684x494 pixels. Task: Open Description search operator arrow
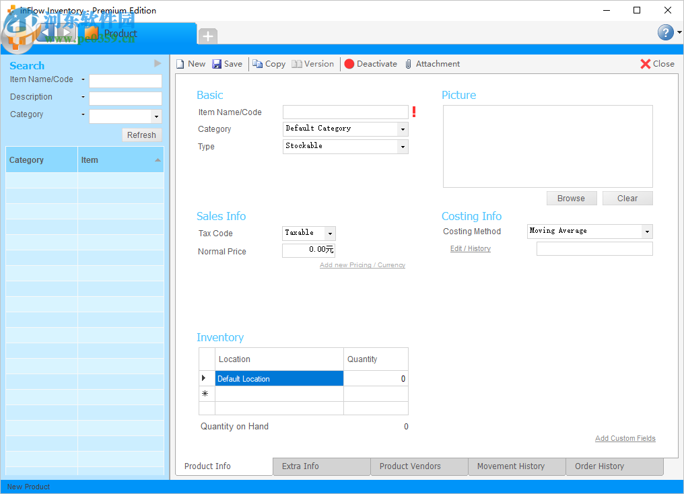tap(83, 97)
